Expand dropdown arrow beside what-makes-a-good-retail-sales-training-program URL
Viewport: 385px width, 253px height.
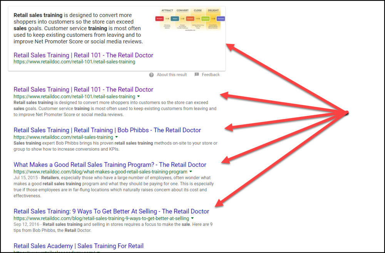[x=191, y=171]
